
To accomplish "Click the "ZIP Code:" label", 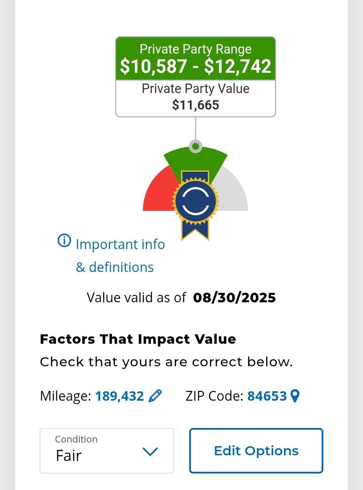I will [x=214, y=396].
